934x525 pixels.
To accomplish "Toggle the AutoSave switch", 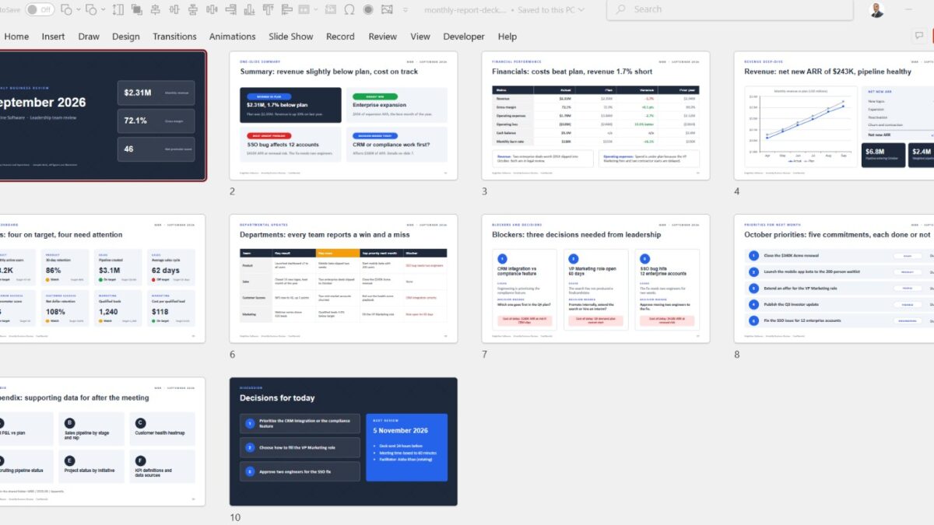I will pos(40,9).
